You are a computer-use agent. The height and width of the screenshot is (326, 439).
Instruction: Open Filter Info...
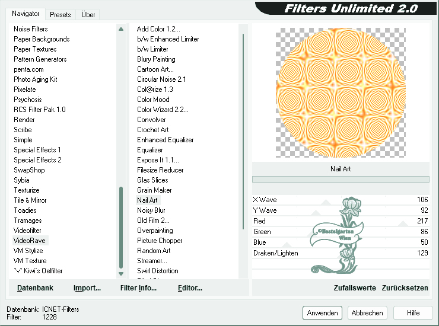pyautogui.click(x=138, y=288)
